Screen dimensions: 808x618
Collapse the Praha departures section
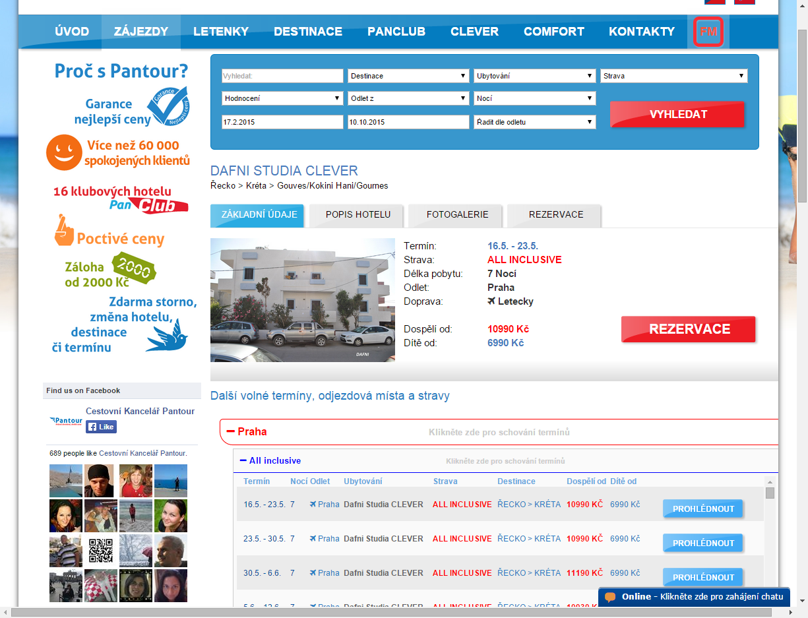pos(499,432)
